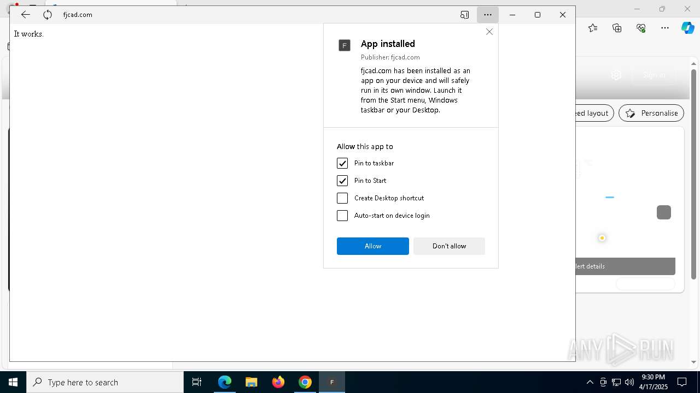Click the volume tray icon

[x=629, y=382]
